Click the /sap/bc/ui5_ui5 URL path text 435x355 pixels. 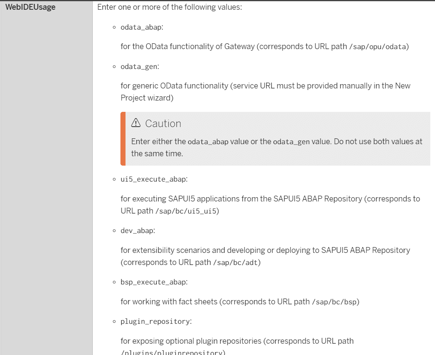[186, 211]
